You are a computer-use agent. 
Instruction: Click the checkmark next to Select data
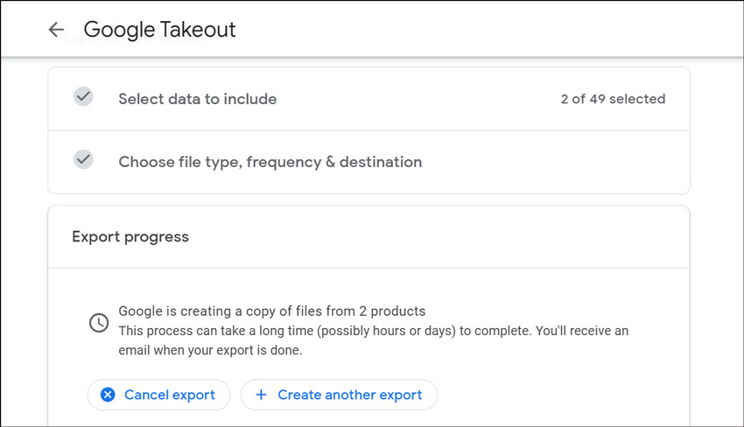tap(83, 97)
